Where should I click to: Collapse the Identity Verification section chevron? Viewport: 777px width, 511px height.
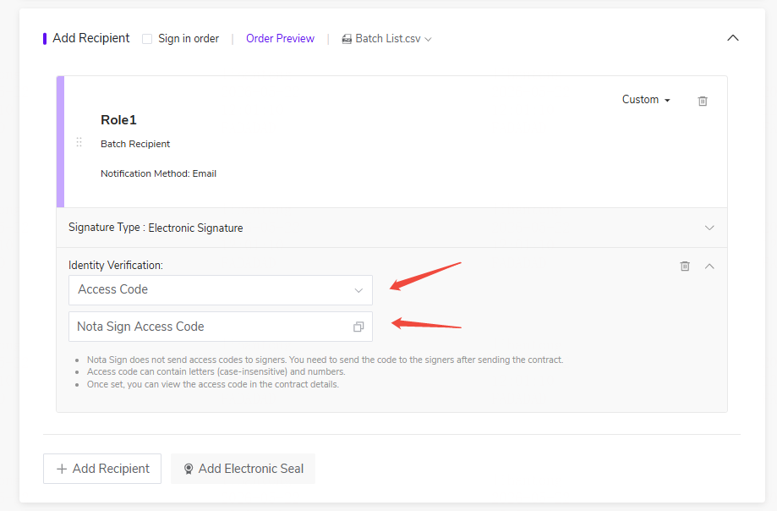pyautogui.click(x=709, y=266)
